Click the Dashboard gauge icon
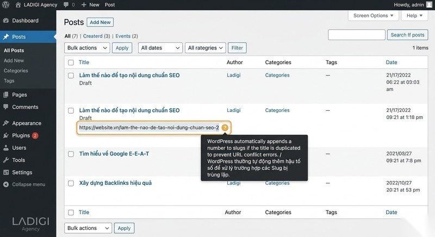This screenshot has width=435, height=237. (x=6, y=21)
